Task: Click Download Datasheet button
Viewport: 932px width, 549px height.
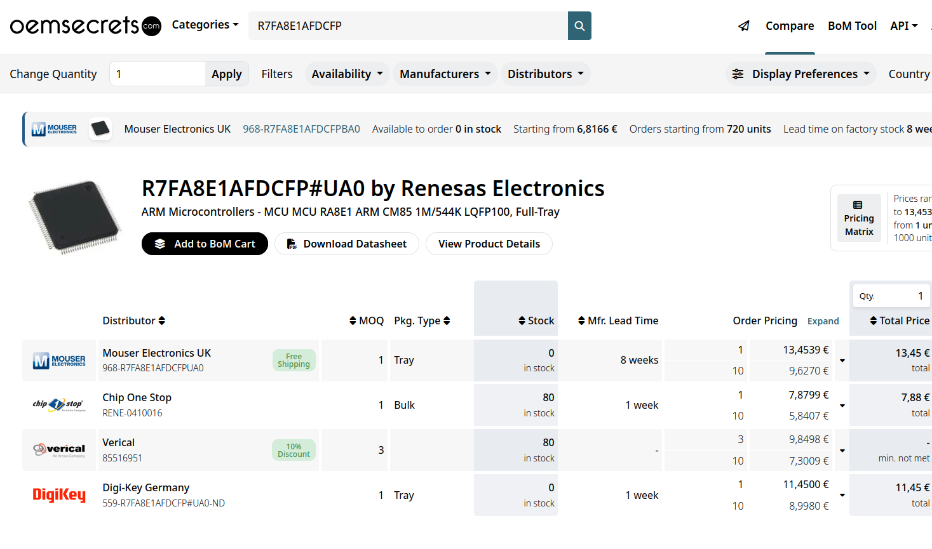Action: point(347,244)
